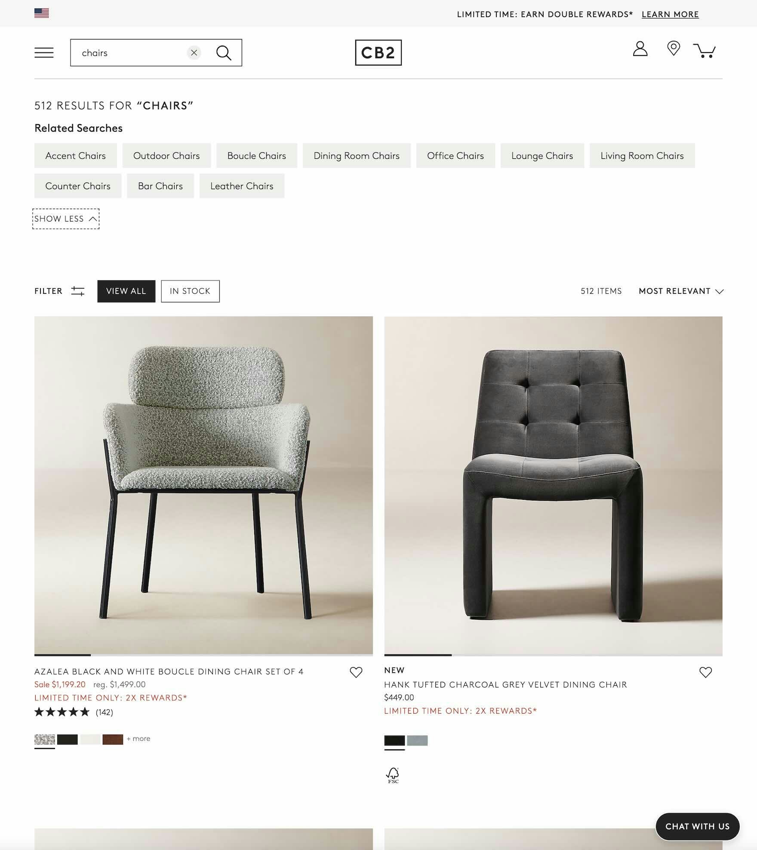The image size is (757, 850).
Task: Toggle the In Stock filter button
Action: 190,291
